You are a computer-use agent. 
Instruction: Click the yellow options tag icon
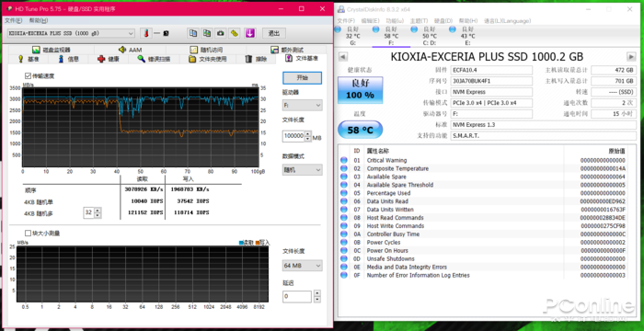coord(235,33)
